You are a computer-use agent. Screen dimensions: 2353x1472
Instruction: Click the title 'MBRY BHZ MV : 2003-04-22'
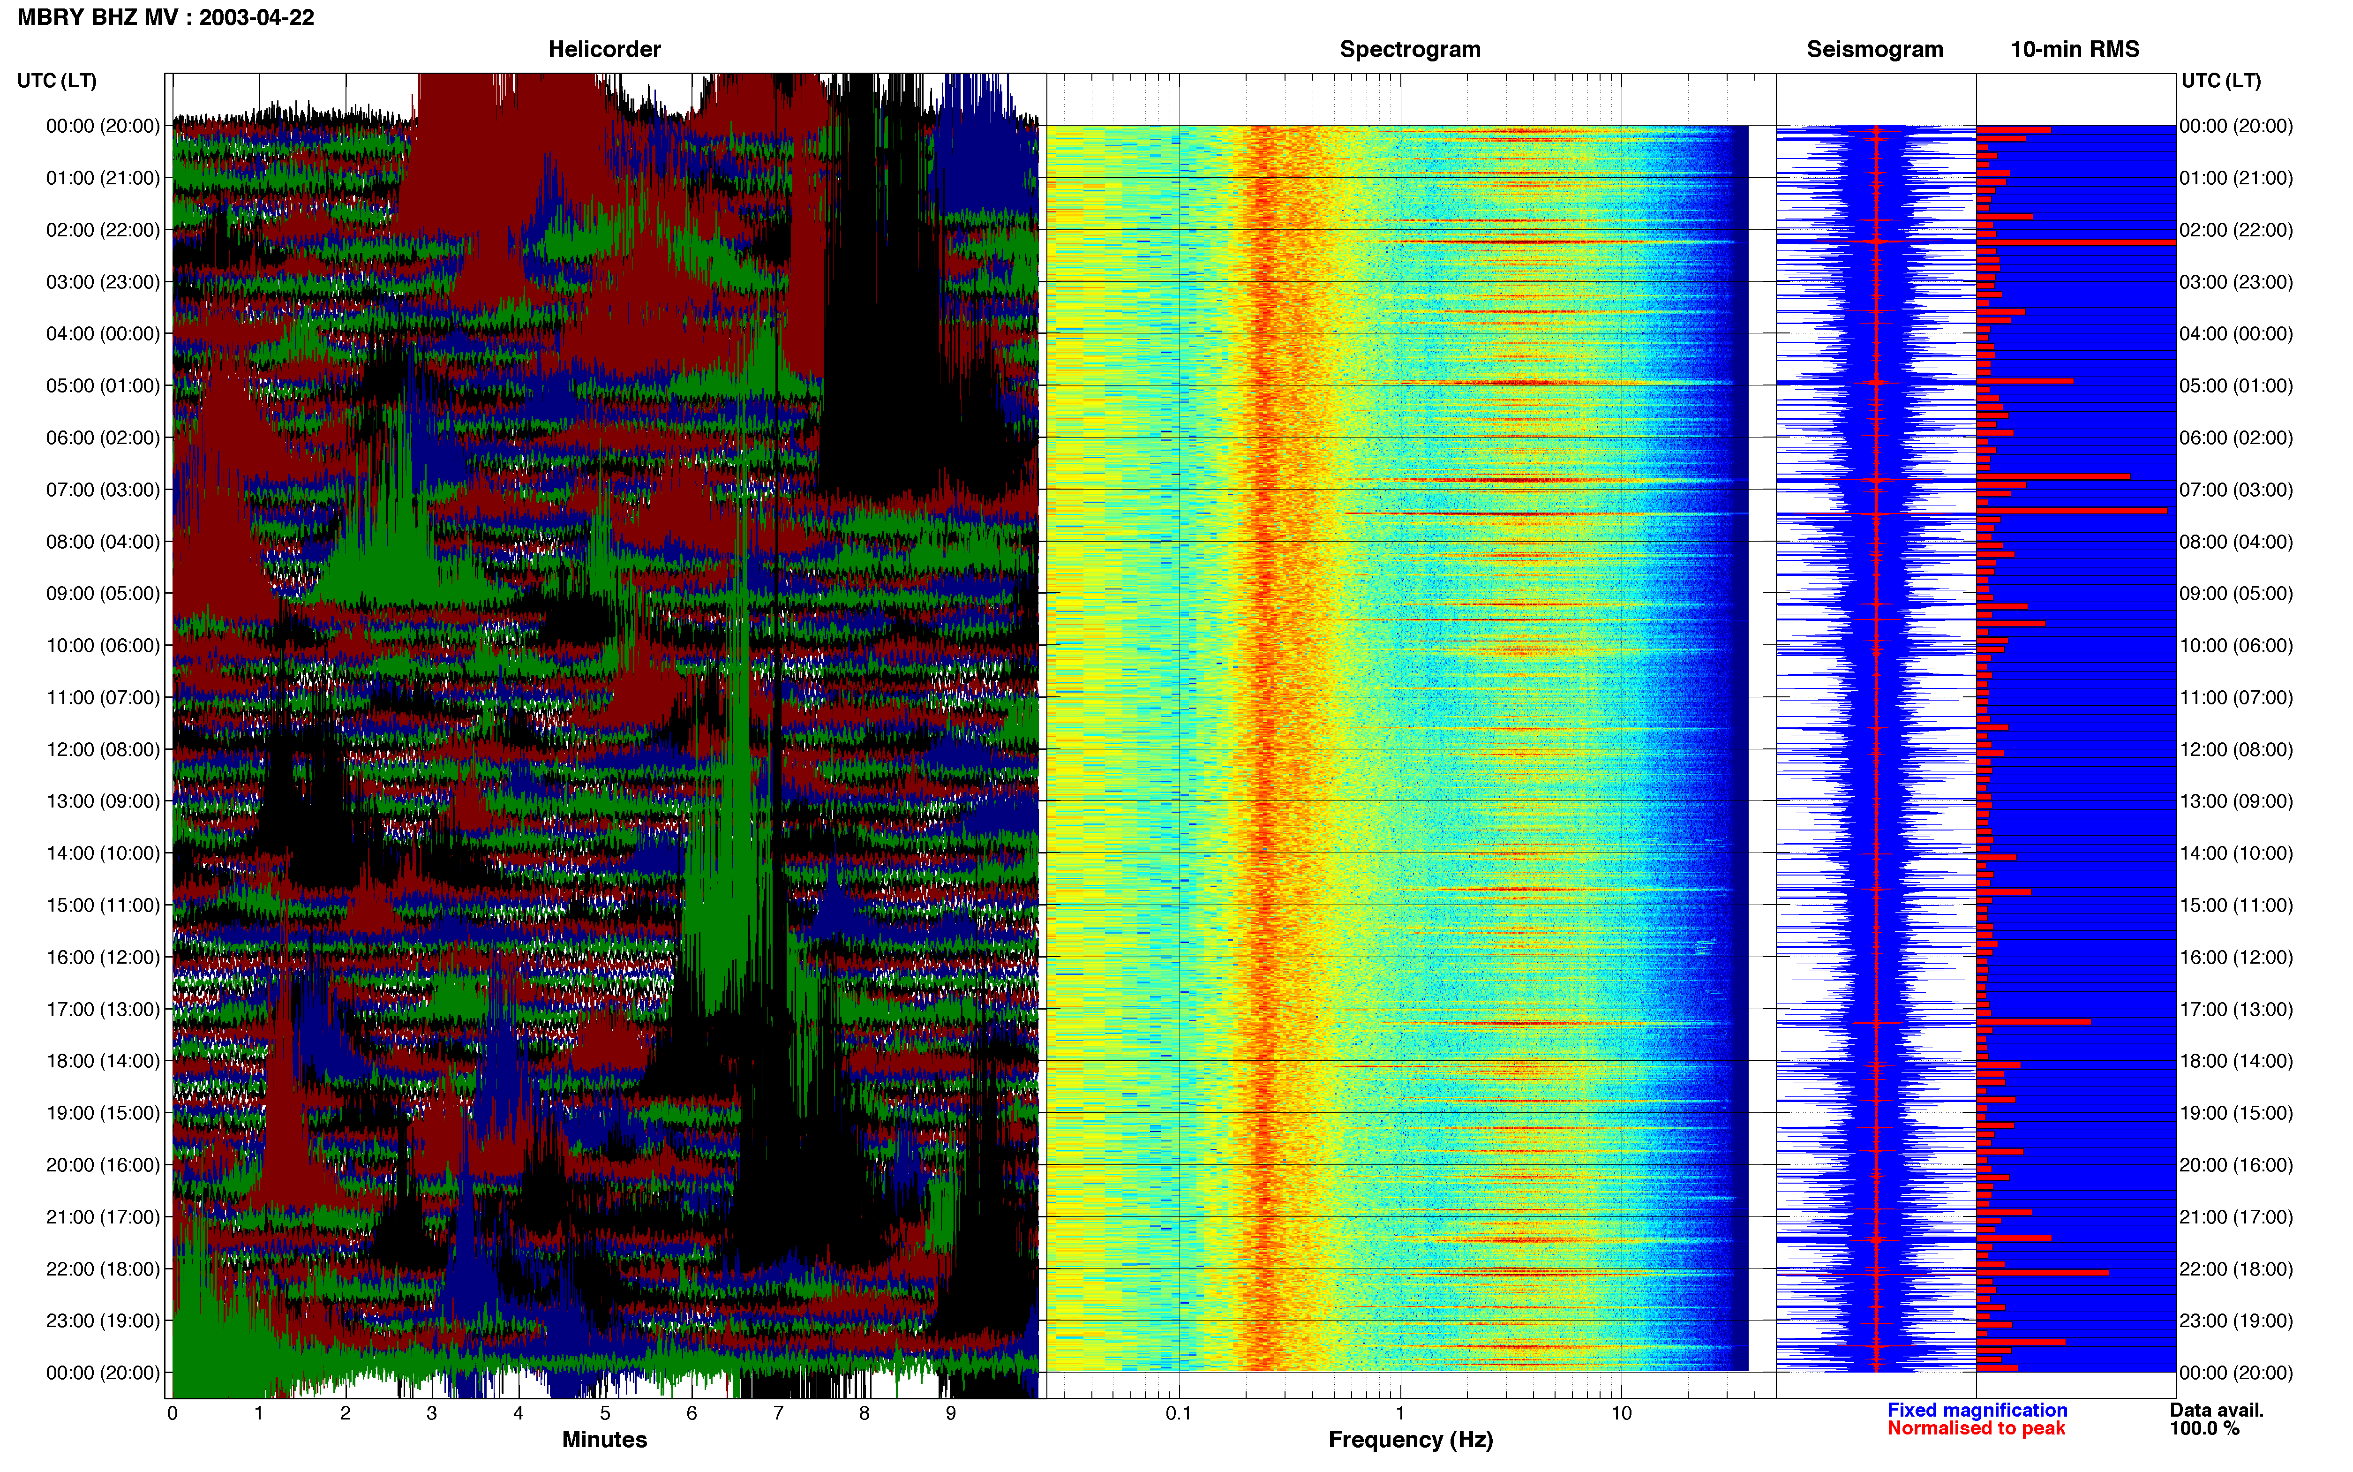pyautogui.click(x=165, y=17)
